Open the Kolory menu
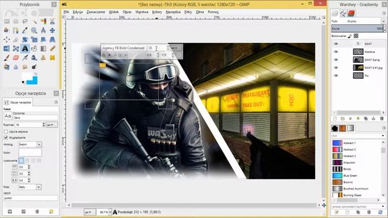The image size is (388, 218). tap(157, 12)
